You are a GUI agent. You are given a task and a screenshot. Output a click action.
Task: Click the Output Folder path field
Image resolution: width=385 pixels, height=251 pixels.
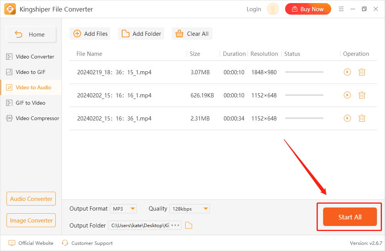[x=139, y=225]
